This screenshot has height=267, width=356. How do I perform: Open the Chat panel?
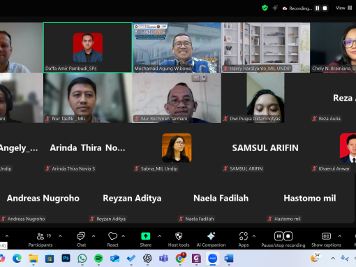[x=81, y=239]
